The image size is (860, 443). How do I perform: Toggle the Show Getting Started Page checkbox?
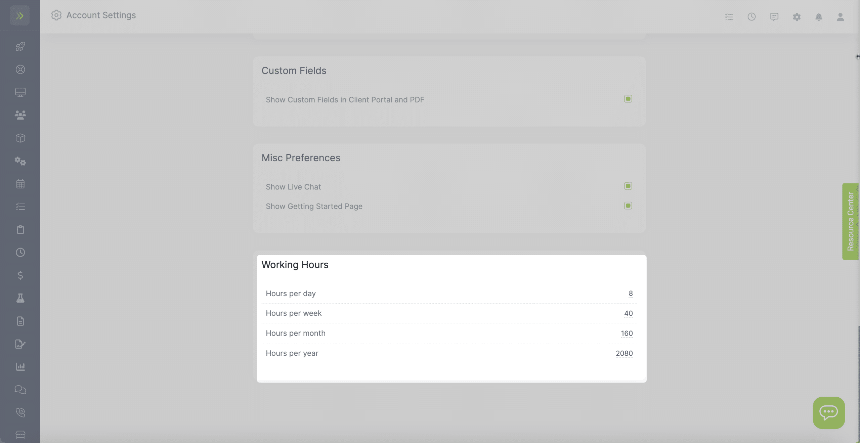[628, 206]
